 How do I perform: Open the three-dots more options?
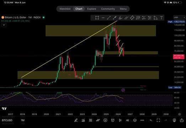[142, 120]
